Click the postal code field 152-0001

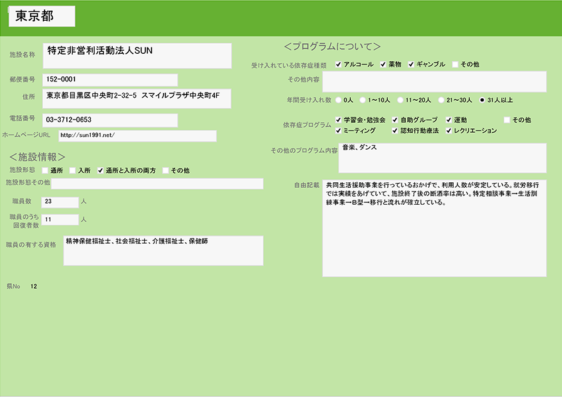tap(110, 80)
